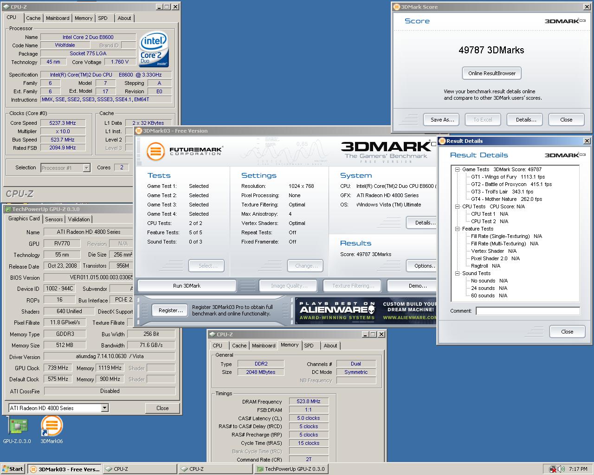Click the Alienware advertisement banner
The height and width of the screenshot is (475, 594).
click(366, 311)
